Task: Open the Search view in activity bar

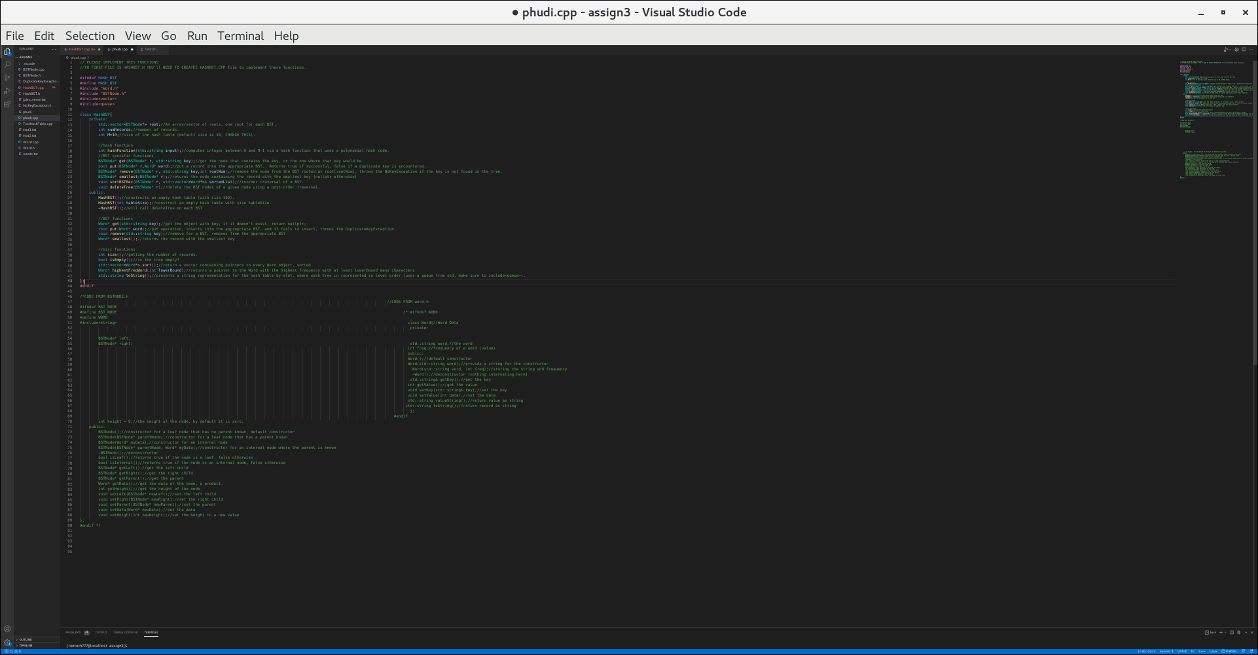Action: click(x=7, y=65)
